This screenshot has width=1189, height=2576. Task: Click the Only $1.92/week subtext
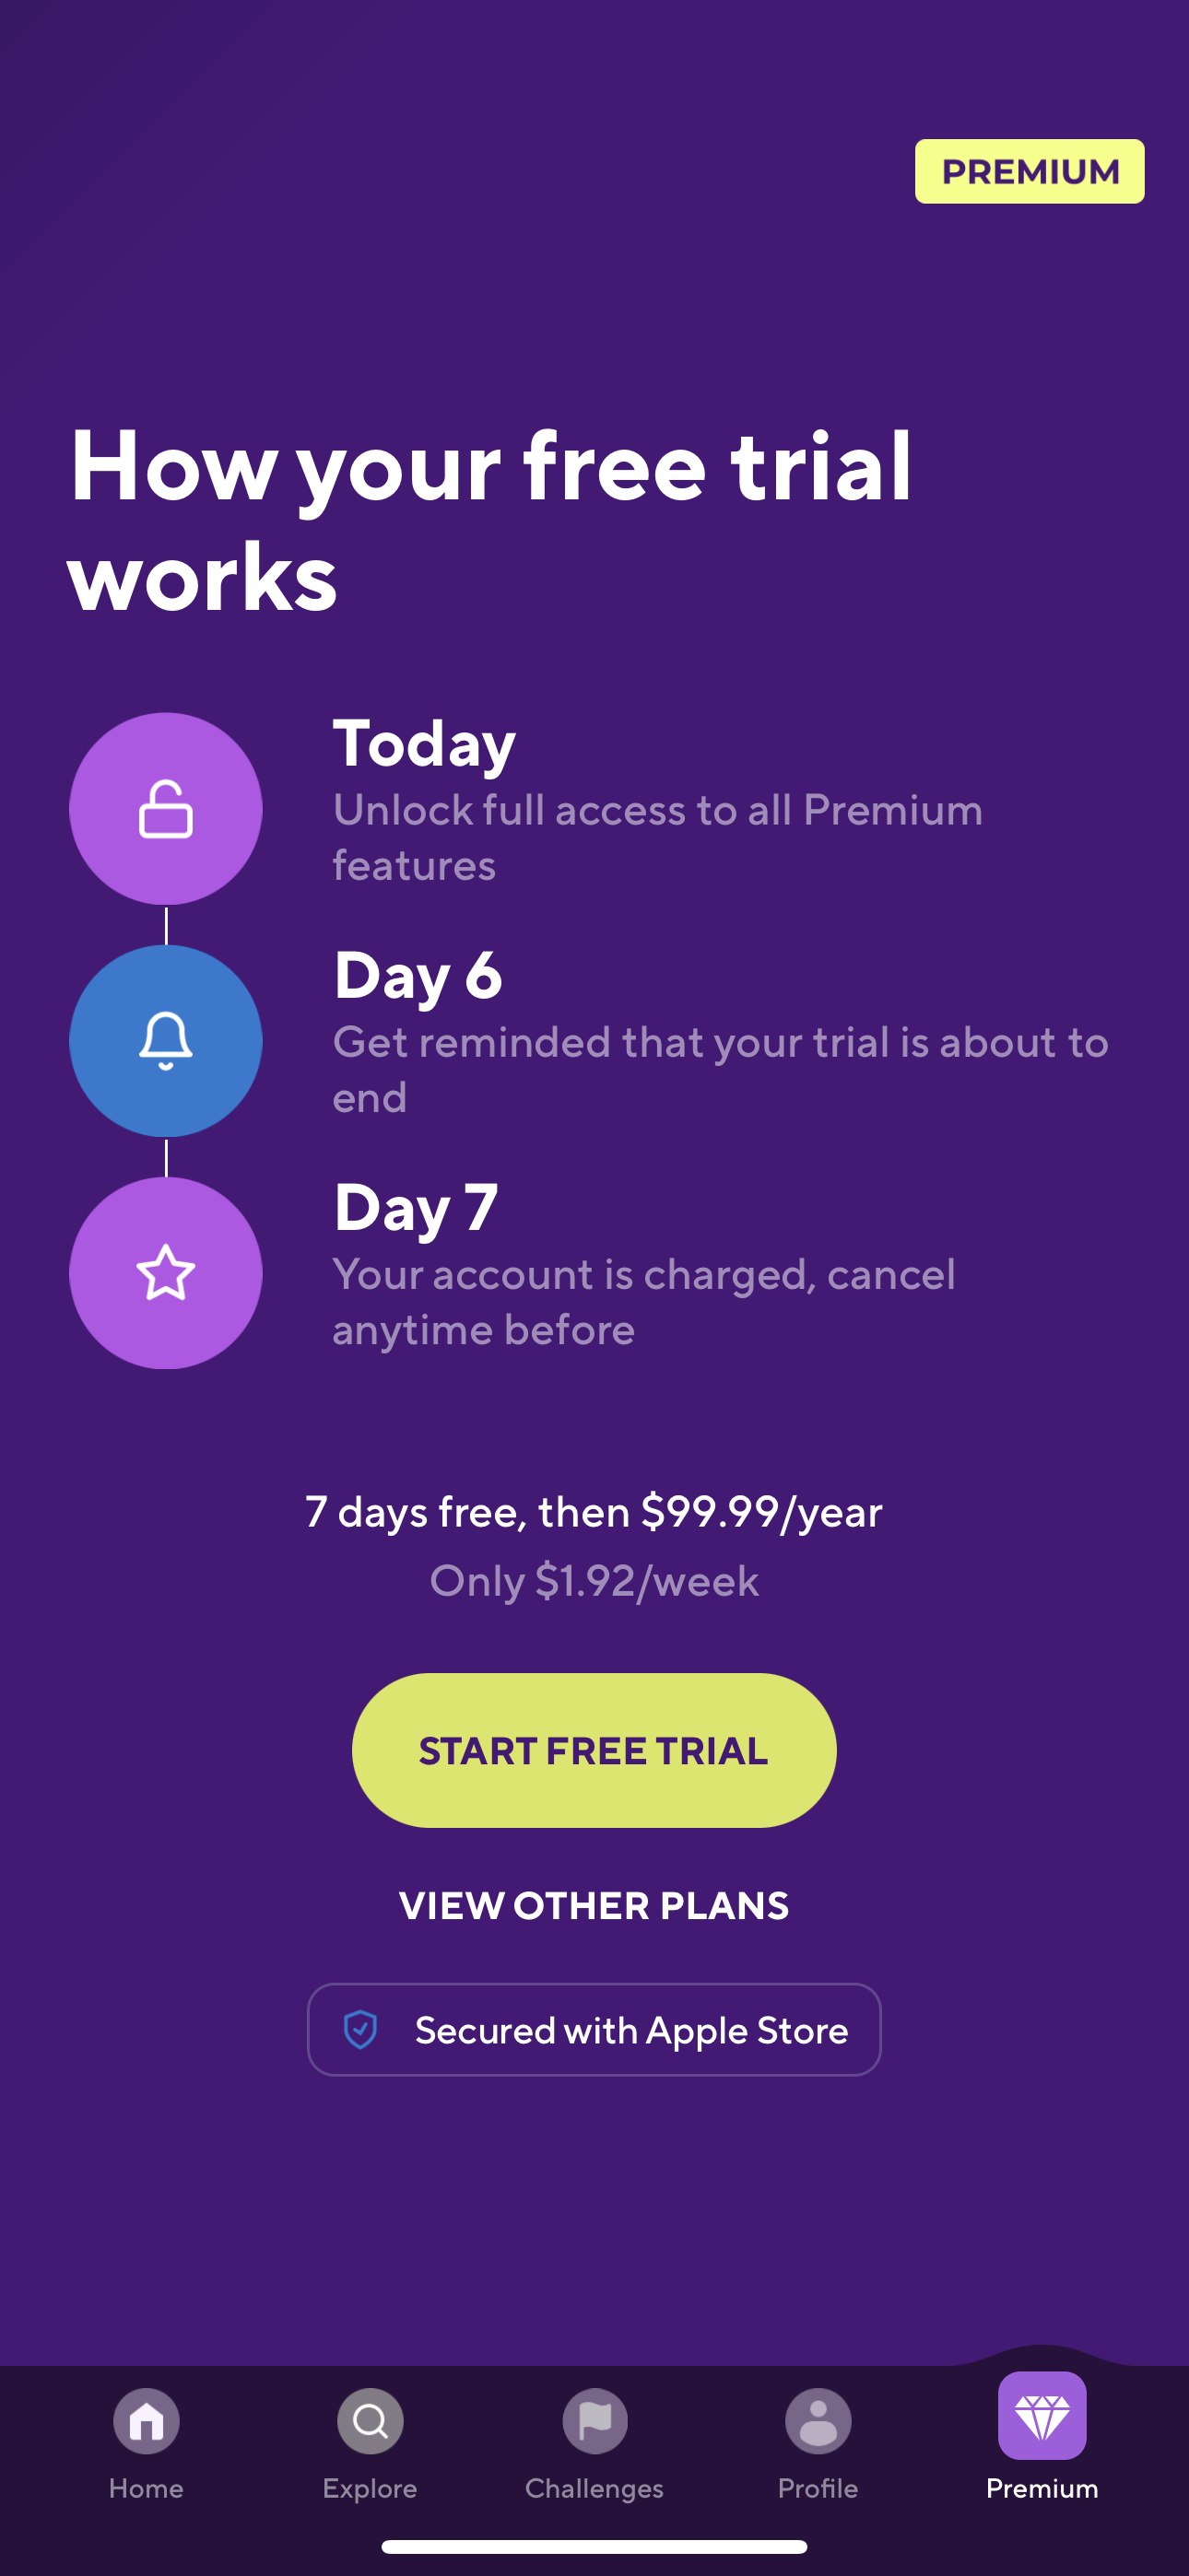tap(594, 1581)
